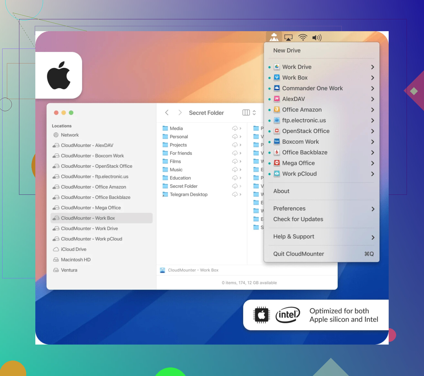Expand the Boxcom Work submenu arrow
Screen dimensions: 424x376
[x=373, y=142]
